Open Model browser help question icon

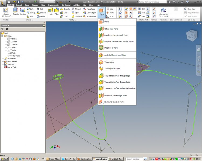pos(44,25)
